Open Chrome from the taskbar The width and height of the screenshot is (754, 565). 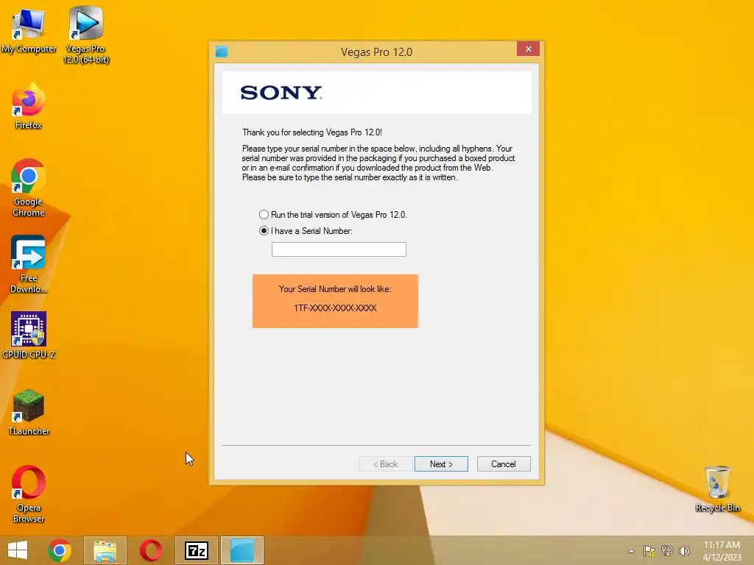(x=60, y=550)
